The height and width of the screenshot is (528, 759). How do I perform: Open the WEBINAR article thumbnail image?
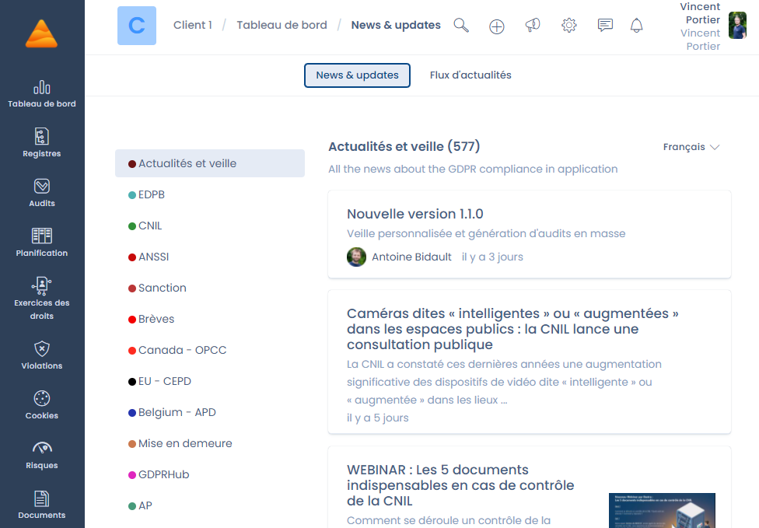pyautogui.click(x=662, y=510)
